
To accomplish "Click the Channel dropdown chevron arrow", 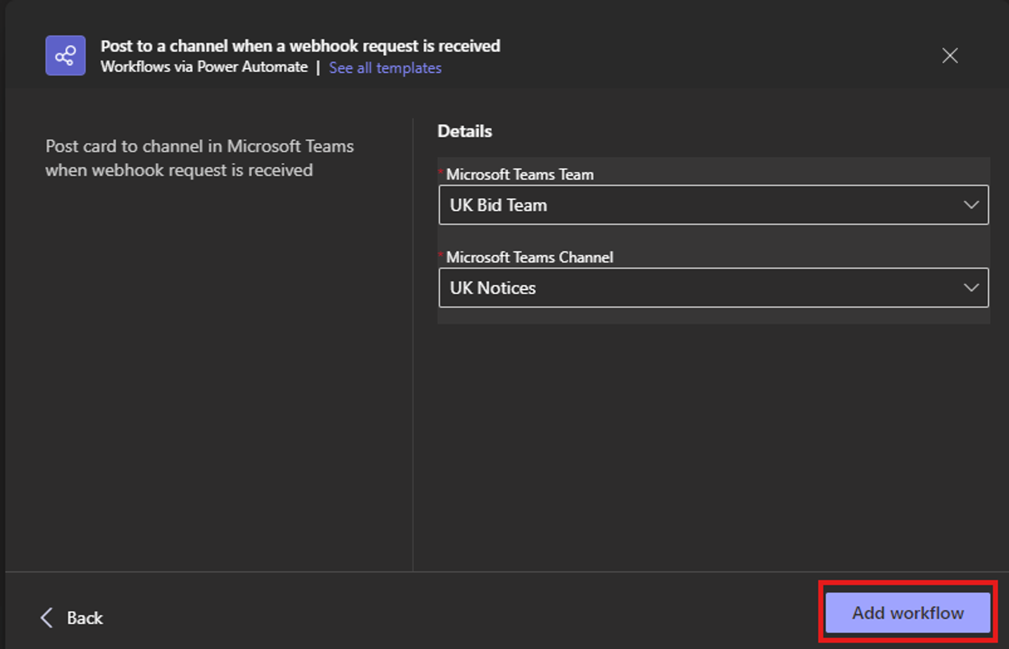I will pos(971,288).
